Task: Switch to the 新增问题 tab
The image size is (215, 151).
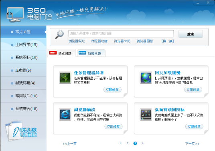Action: [x=91, y=53]
